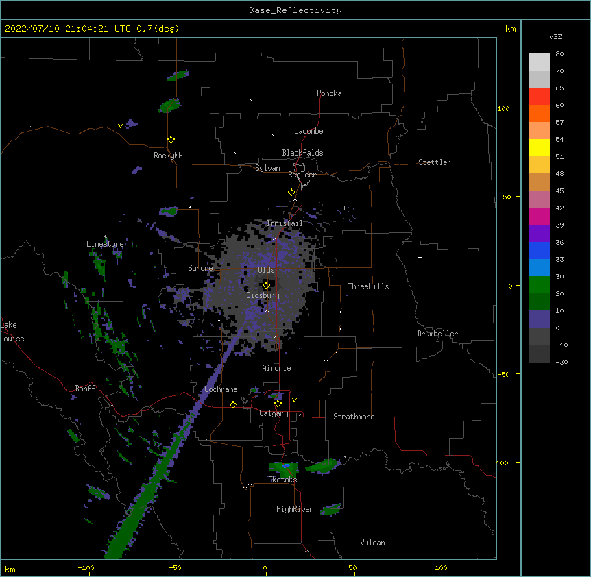This screenshot has width=591, height=577.
Task: Click the Ponoka city label
Action: 329,93
